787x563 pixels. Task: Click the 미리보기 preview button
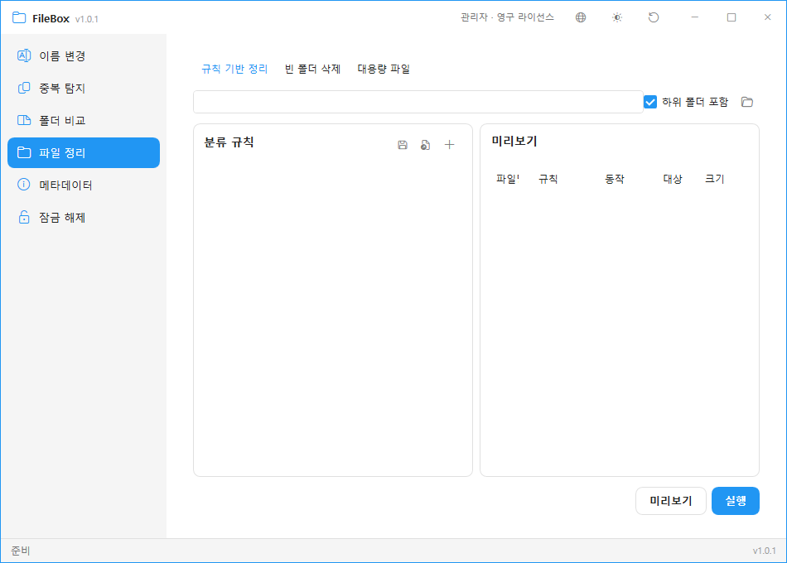coord(671,501)
